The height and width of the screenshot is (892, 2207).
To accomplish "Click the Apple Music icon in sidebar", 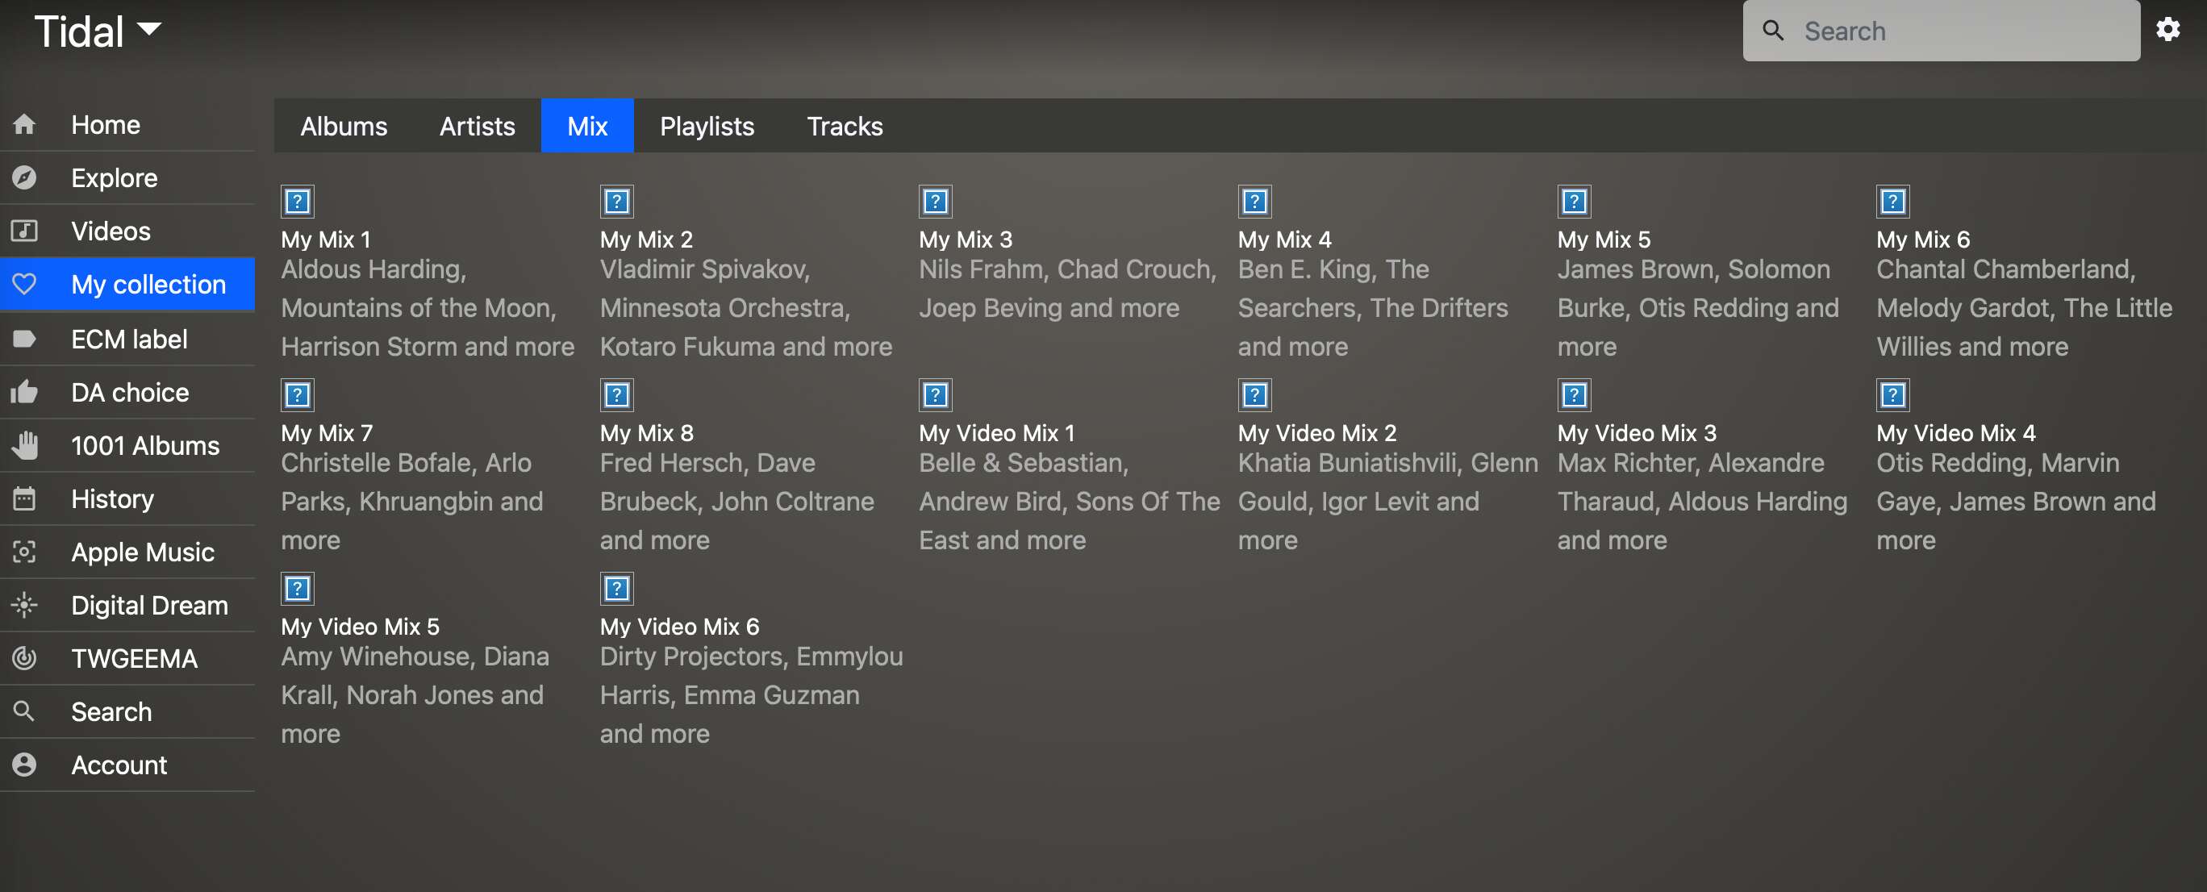I will [x=24, y=551].
